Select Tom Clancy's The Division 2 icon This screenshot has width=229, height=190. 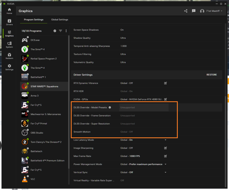[25, 142]
